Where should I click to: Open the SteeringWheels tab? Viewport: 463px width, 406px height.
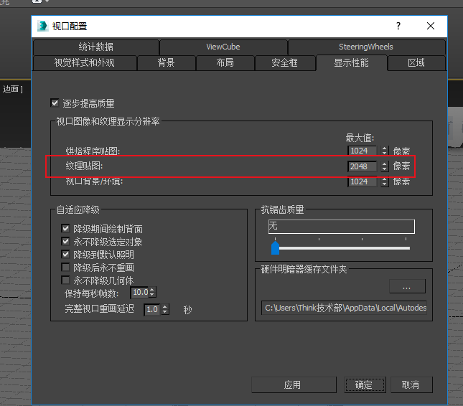coord(366,47)
